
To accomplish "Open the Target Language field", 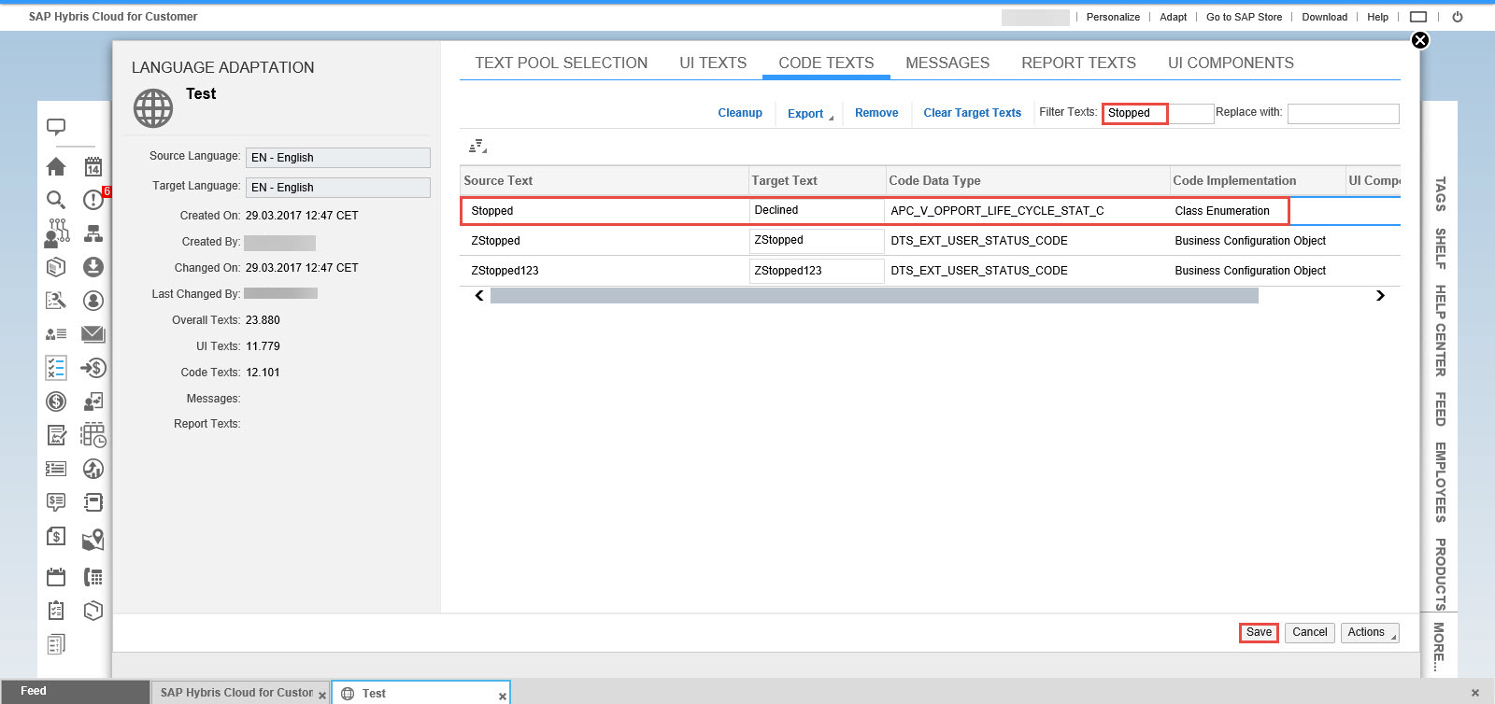I will point(338,188).
